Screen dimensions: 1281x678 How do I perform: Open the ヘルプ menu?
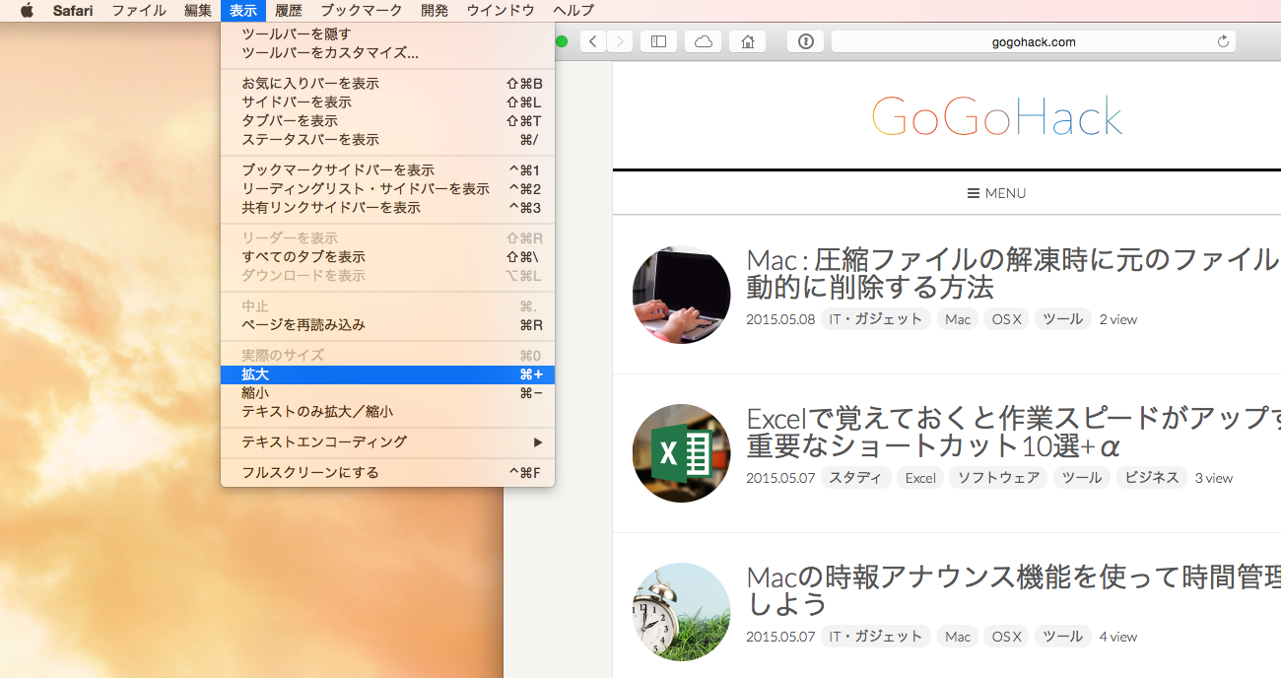click(573, 11)
